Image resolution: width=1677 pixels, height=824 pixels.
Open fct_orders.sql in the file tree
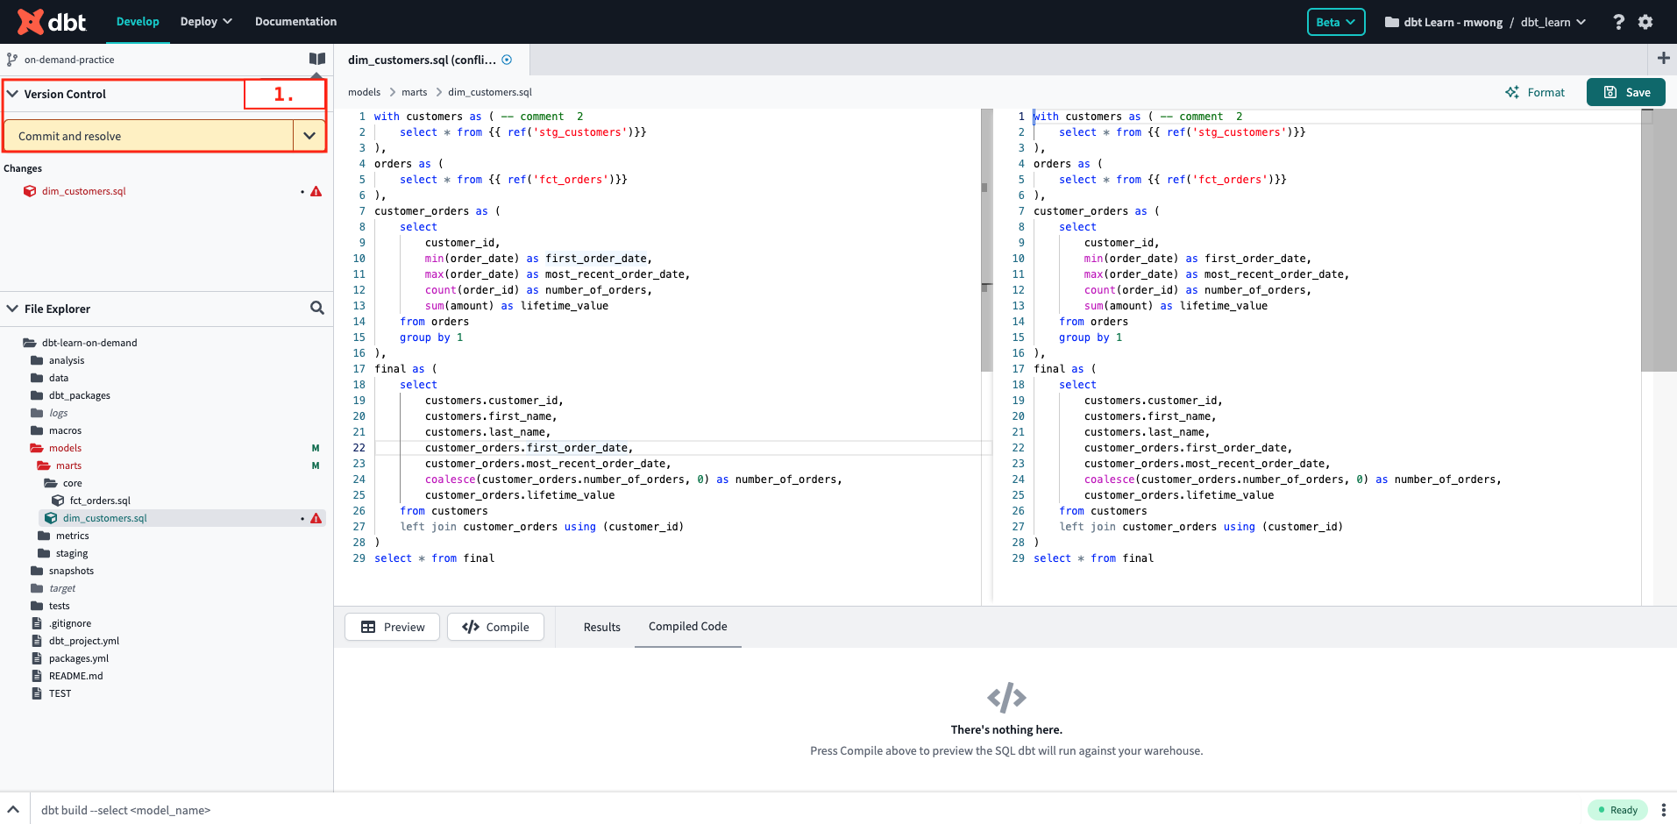100,501
